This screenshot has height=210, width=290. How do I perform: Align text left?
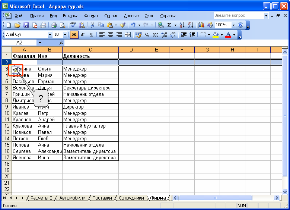(x=102, y=35)
